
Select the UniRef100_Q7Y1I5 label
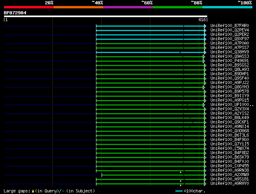click(x=230, y=144)
